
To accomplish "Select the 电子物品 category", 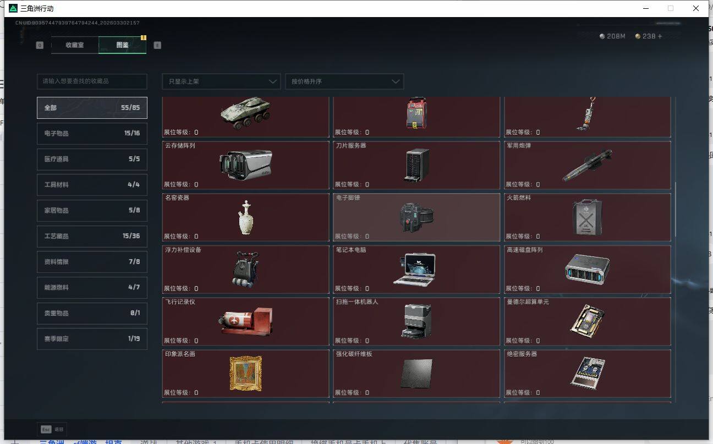I will [92, 133].
